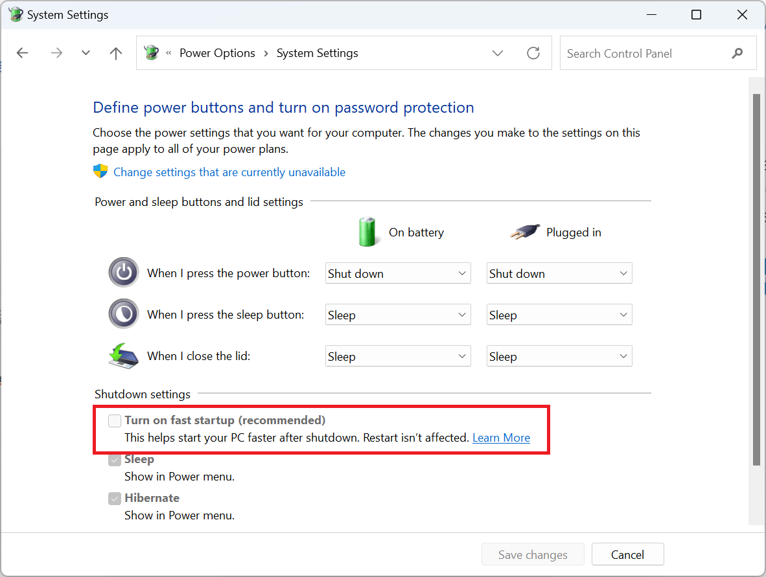The image size is (766, 577).
Task: Toggle the Hibernate power menu checkbox
Action: click(x=115, y=499)
